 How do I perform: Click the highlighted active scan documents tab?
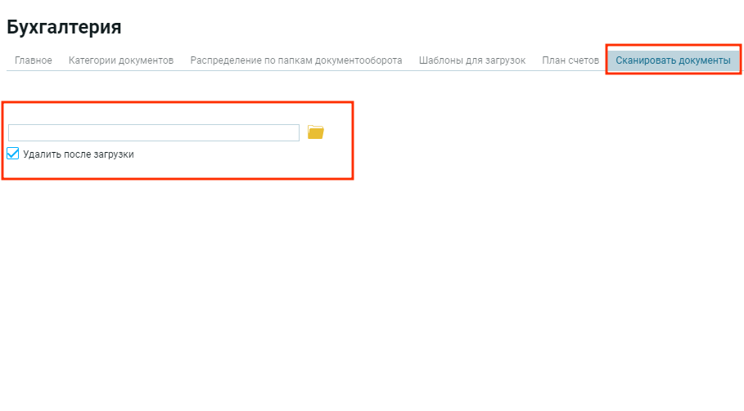(673, 60)
